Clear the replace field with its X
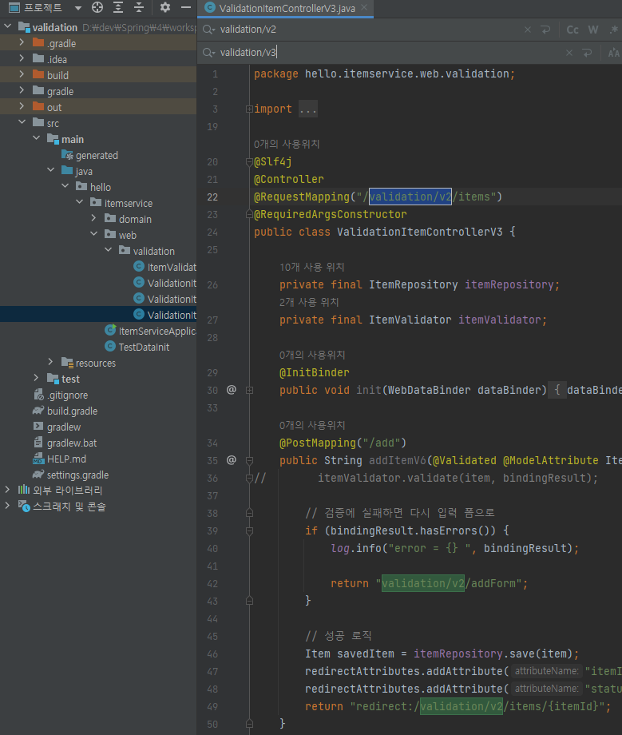 click(569, 53)
